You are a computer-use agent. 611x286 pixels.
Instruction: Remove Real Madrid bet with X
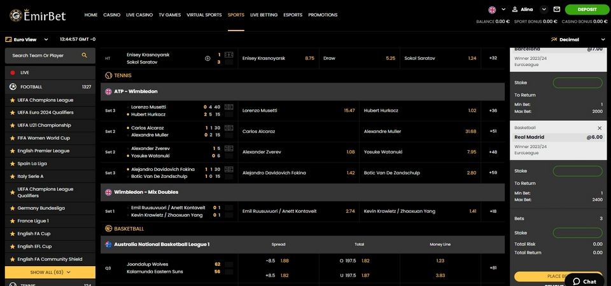600,128
